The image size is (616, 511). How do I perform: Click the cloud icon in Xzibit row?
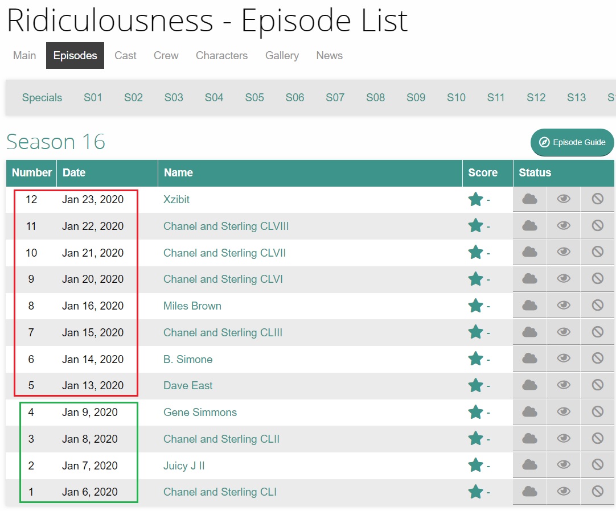tap(529, 199)
